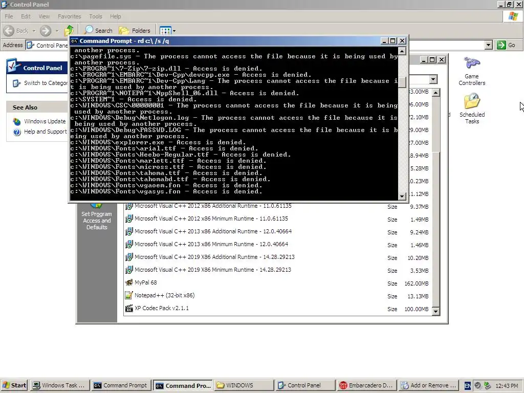Click the system clock 12:43 PM
This screenshot has height=393, width=524.
[x=507, y=386]
